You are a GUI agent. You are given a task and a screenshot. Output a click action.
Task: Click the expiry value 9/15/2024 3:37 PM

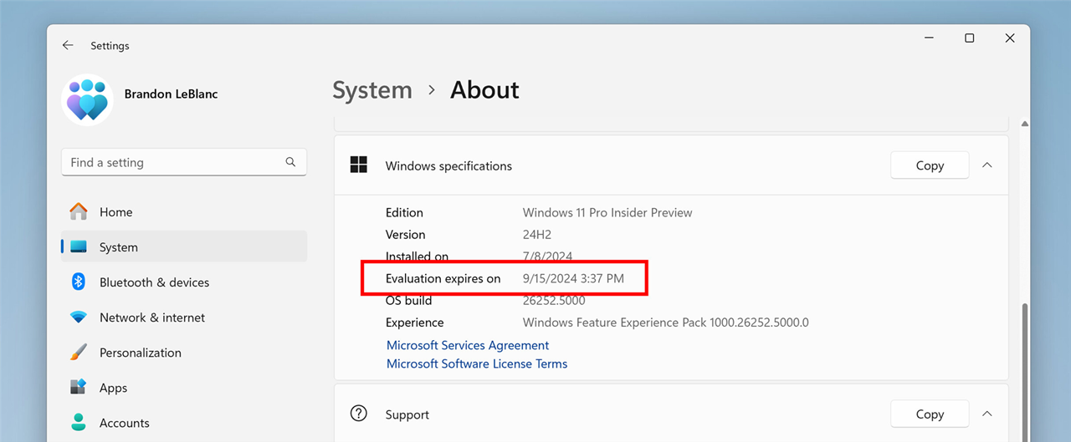click(x=573, y=278)
